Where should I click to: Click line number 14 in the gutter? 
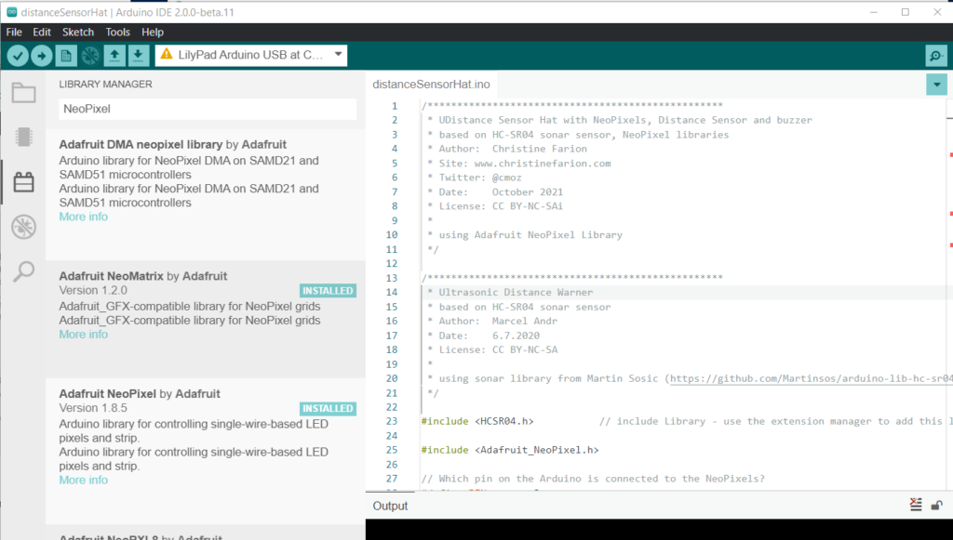[x=392, y=292]
